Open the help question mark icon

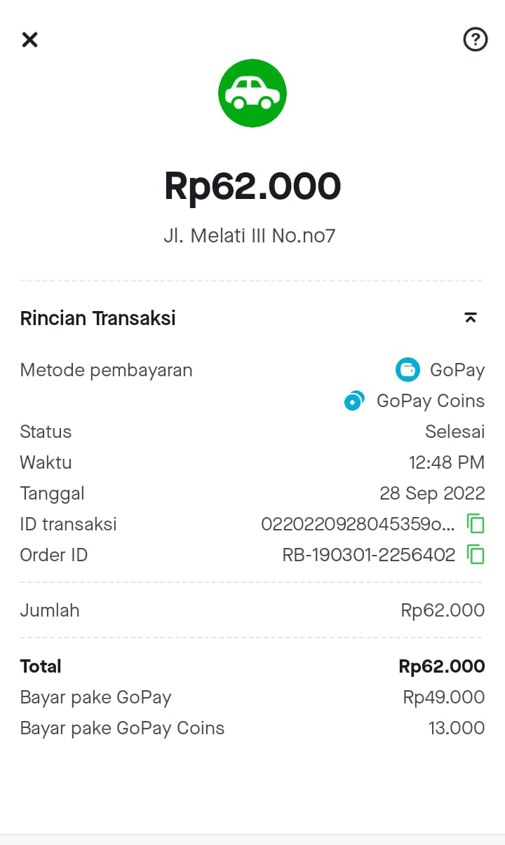(x=476, y=39)
